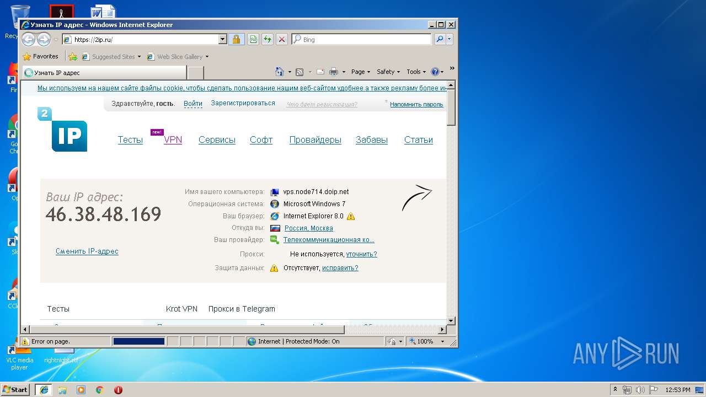Click the 'Напомнить пароль' link

click(416, 104)
